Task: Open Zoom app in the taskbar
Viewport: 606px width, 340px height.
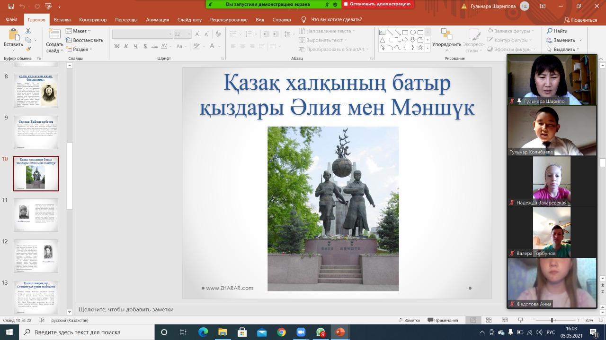Action: (301, 332)
